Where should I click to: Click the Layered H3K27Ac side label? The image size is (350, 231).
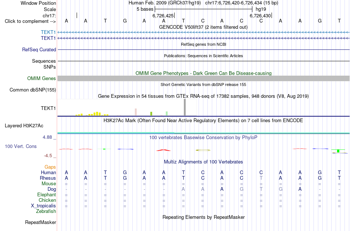click(x=24, y=126)
